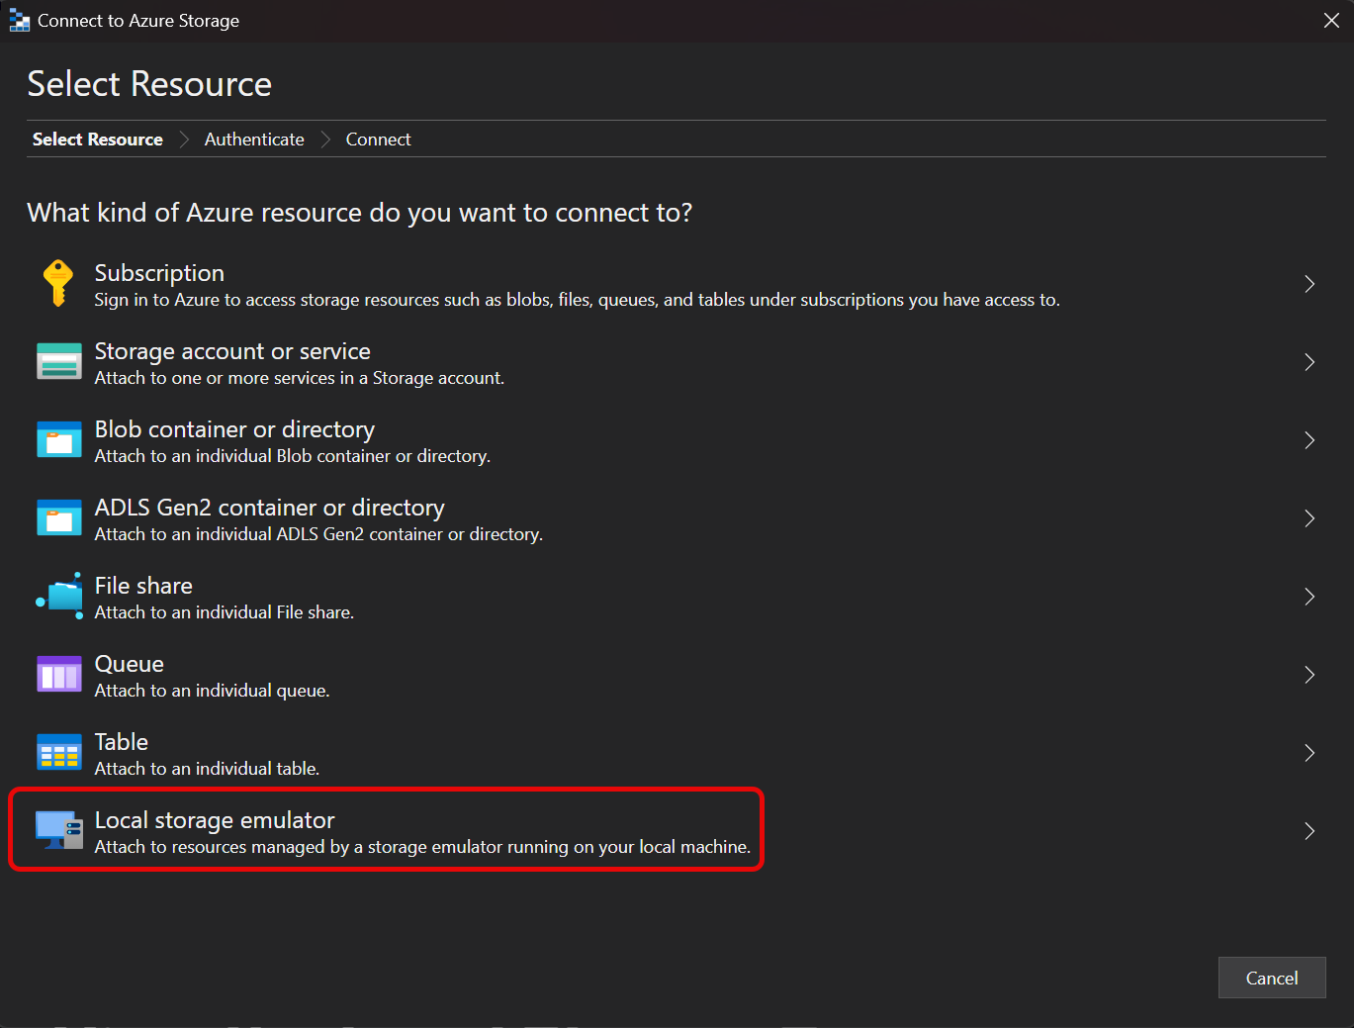Image resolution: width=1354 pixels, height=1028 pixels.
Task: Select the Local storage emulator option
Action: pos(396,830)
